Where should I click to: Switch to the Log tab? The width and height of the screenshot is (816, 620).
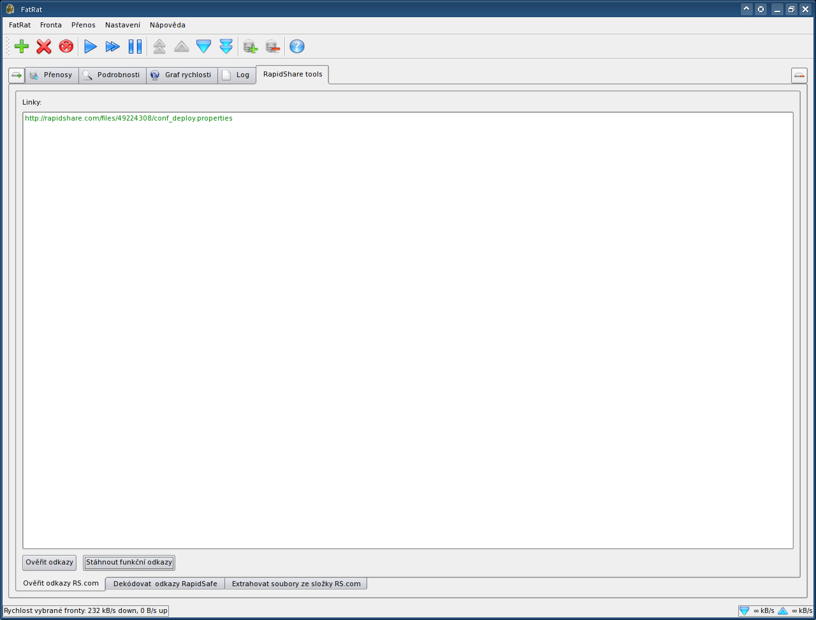click(x=237, y=75)
